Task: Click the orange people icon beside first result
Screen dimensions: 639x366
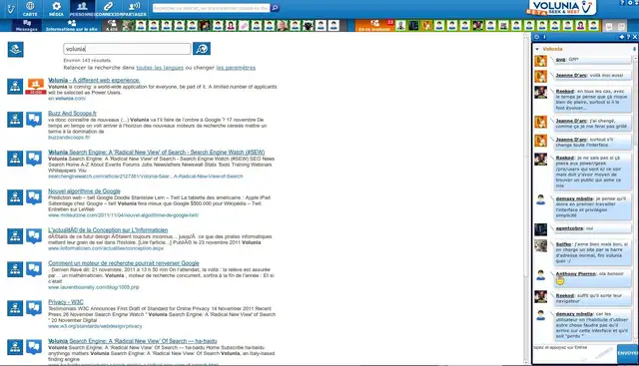Action: coord(36,87)
